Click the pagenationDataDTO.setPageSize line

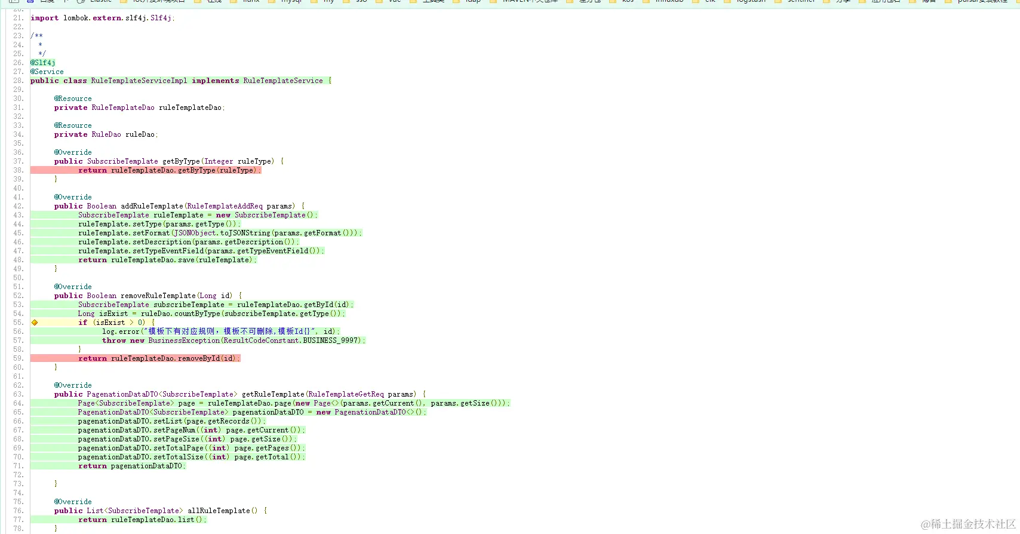point(188,439)
